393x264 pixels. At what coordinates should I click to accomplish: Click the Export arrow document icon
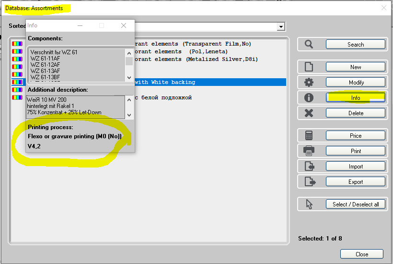click(x=310, y=182)
